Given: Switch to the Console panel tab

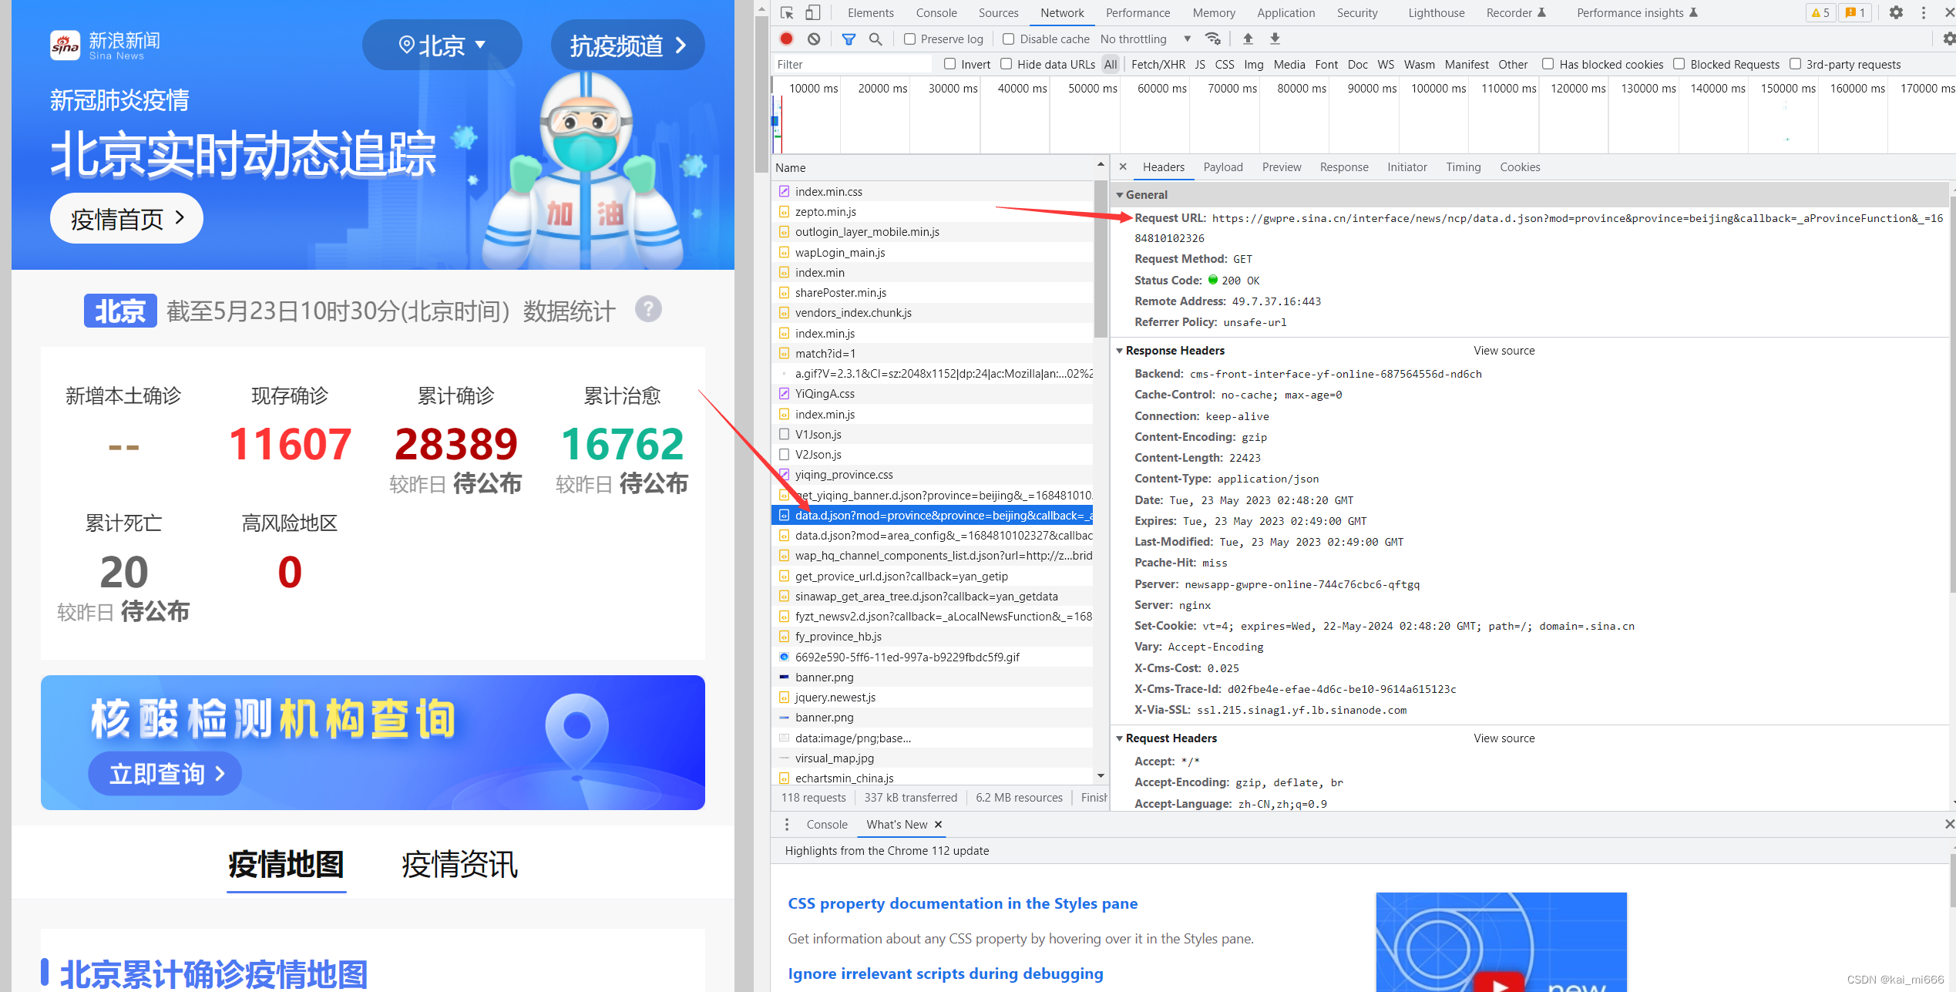Looking at the screenshot, I should (x=936, y=13).
